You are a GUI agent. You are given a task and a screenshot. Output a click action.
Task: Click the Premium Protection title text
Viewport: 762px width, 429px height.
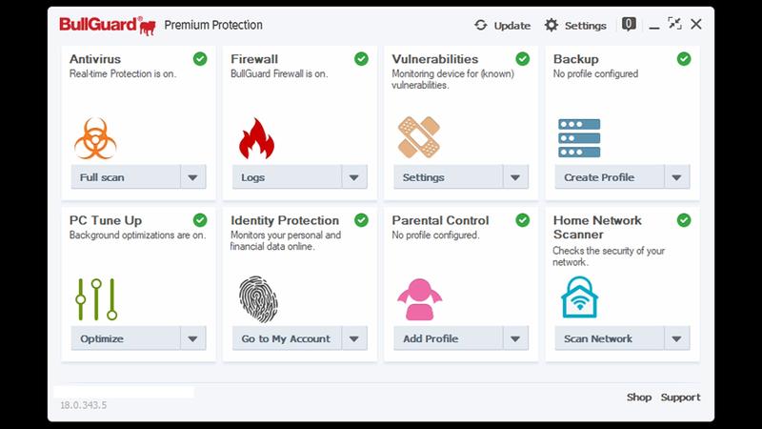[x=213, y=25]
